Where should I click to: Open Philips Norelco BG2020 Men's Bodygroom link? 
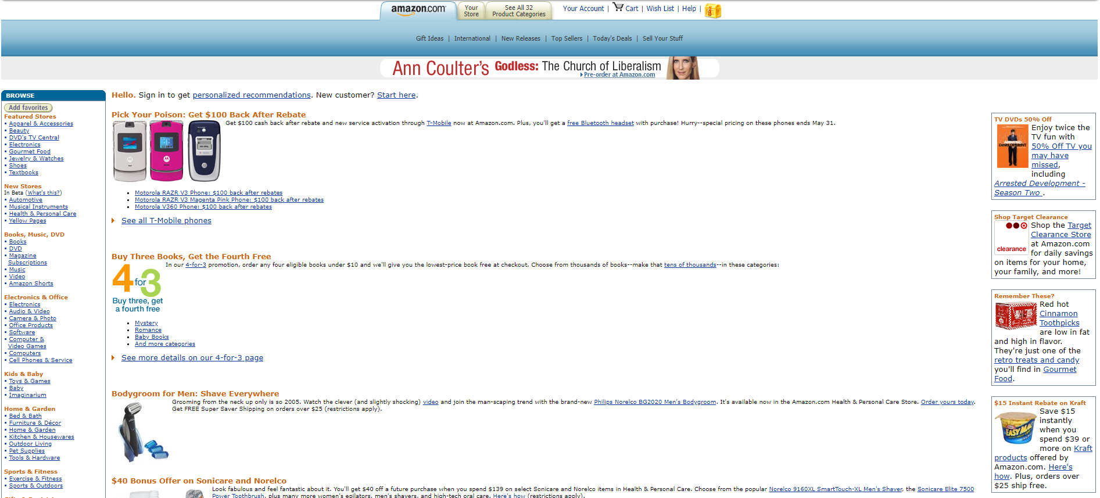[655, 402]
